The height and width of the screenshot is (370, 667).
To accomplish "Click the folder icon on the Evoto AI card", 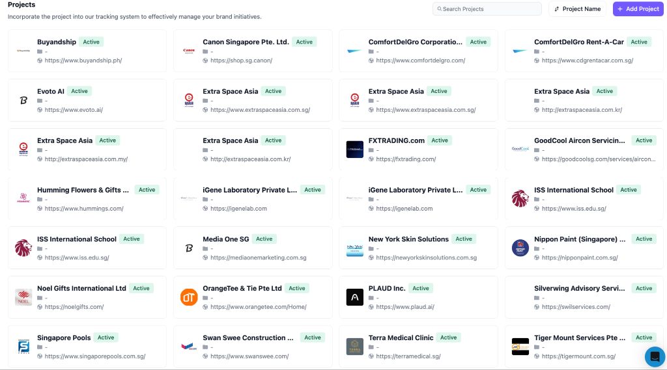I will coord(40,101).
